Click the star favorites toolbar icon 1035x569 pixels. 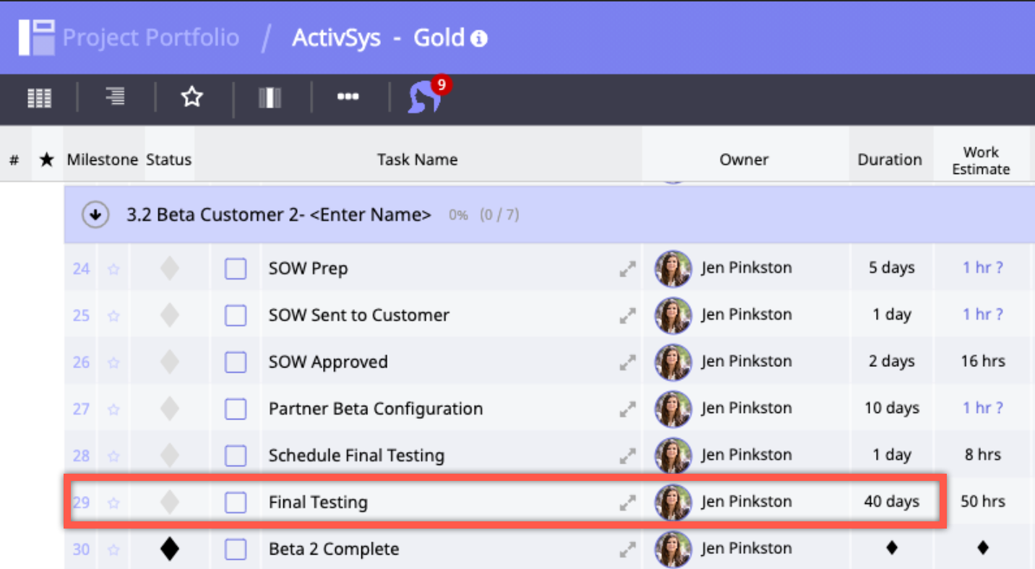pos(192,97)
